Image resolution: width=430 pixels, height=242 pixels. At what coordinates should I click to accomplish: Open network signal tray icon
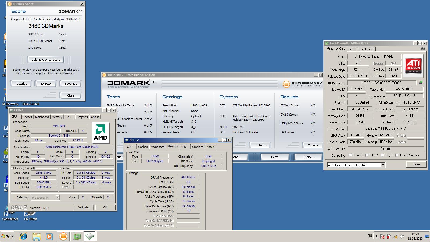coord(395,236)
